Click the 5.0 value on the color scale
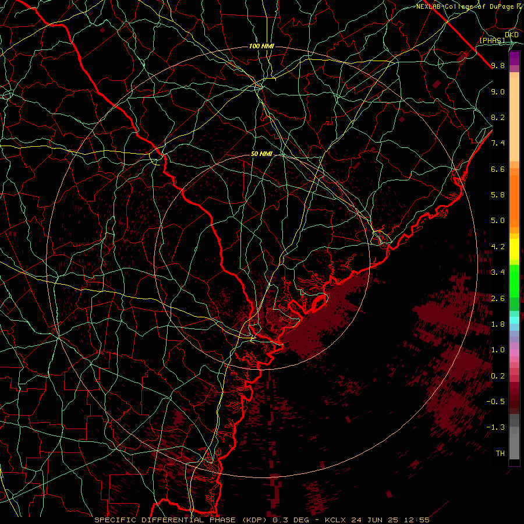This screenshot has height=524, width=524. [x=498, y=221]
